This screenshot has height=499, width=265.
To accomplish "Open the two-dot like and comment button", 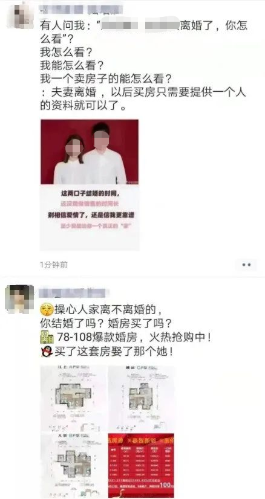I will point(246,265).
